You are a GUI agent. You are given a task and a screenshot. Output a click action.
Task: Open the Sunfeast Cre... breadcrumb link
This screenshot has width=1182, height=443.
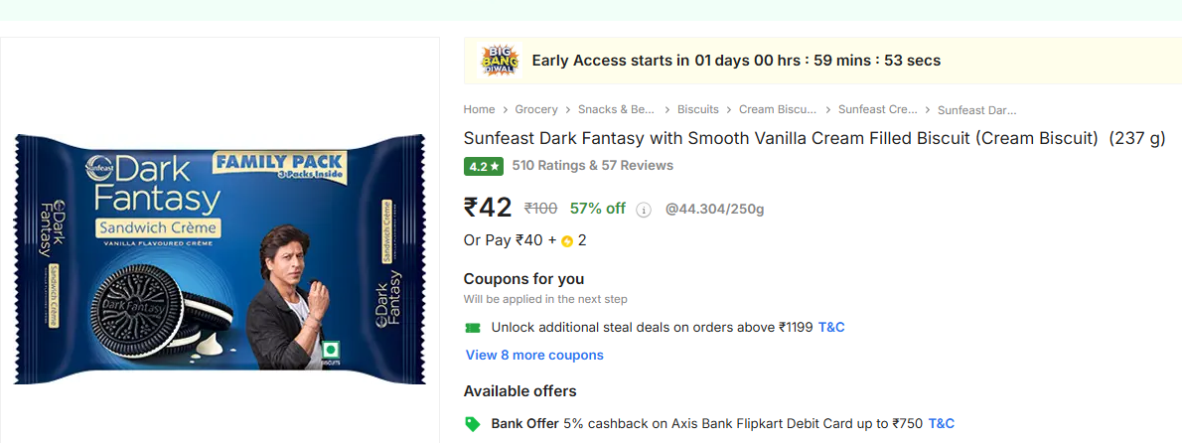(877, 109)
